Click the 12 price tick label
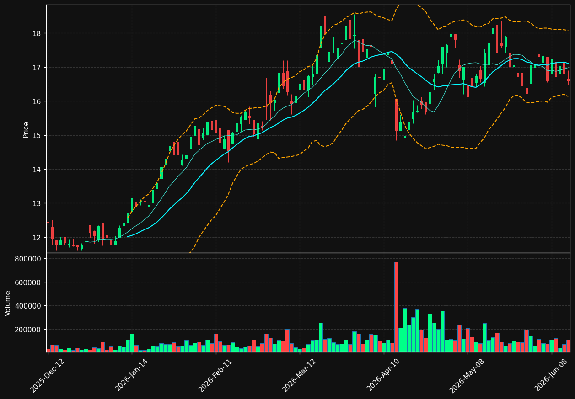 coord(37,238)
